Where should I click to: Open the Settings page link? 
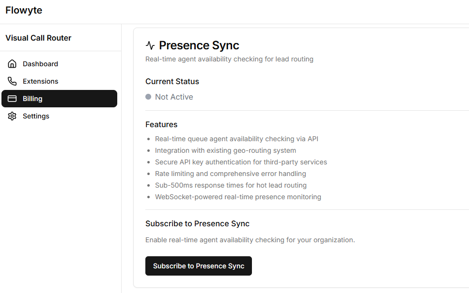coord(36,116)
